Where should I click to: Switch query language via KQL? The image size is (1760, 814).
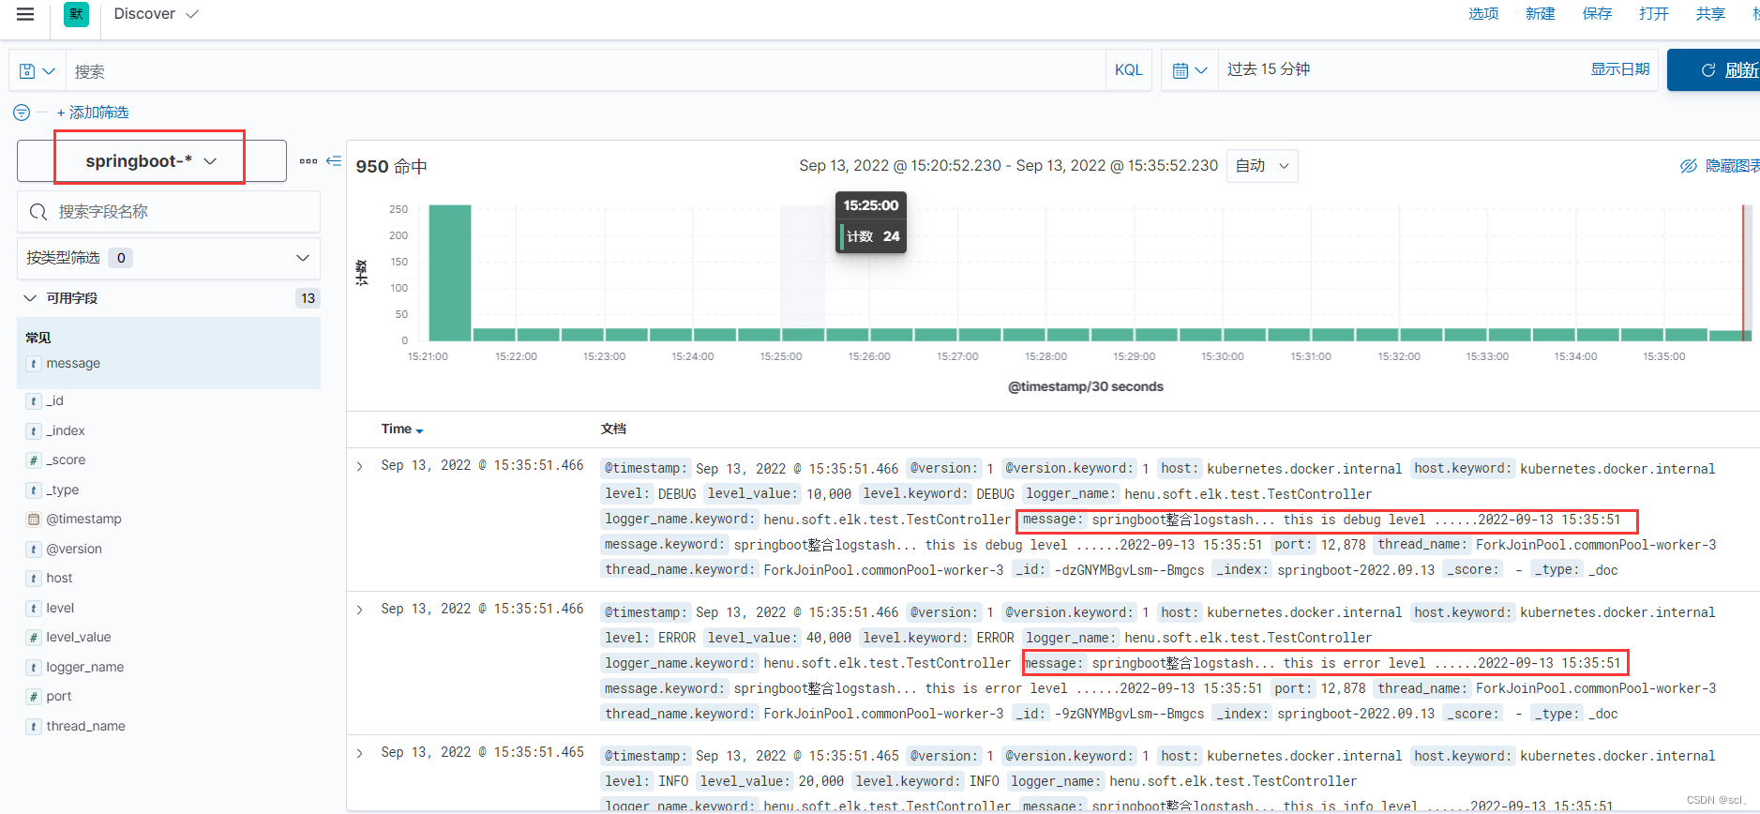coord(1128,70)
